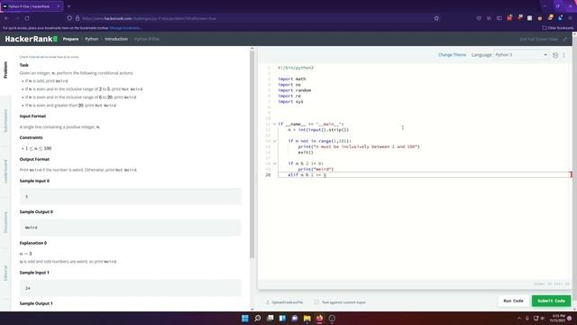Click the Sample Input 0 code box
The width and height of the screenshot is (577, 325).
coord(130,197)
